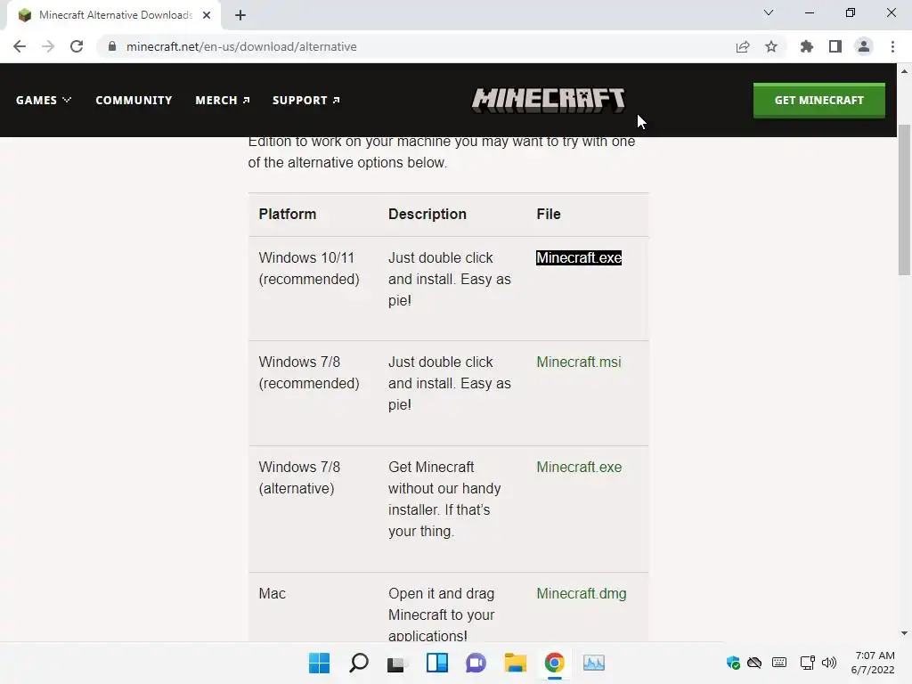The image size is (912, 684).
Task: Share this page via share icon
Action: [x=743, y=46]
